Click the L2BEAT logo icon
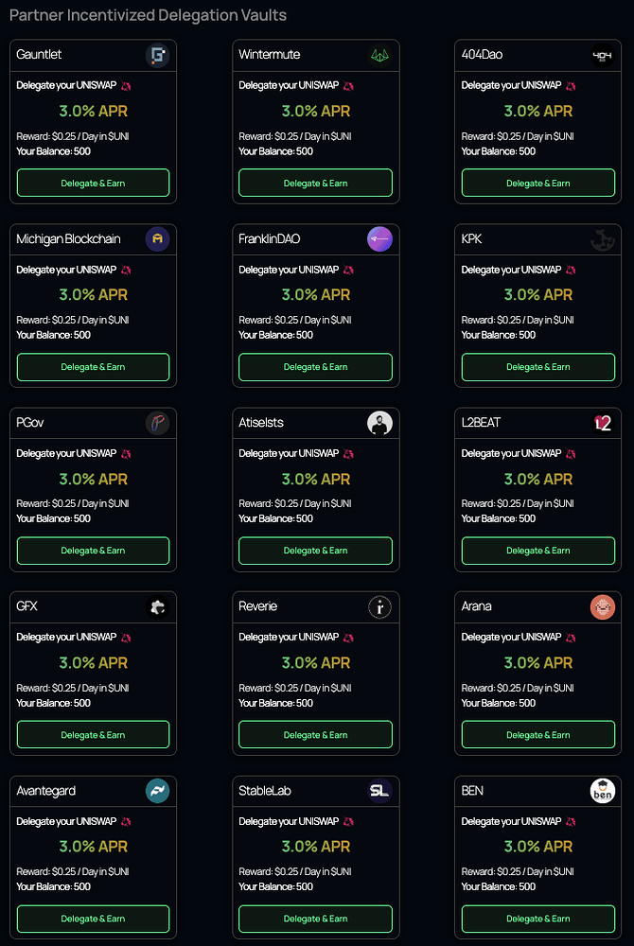This screenshot has height=946, width=634. coord(602,423)
